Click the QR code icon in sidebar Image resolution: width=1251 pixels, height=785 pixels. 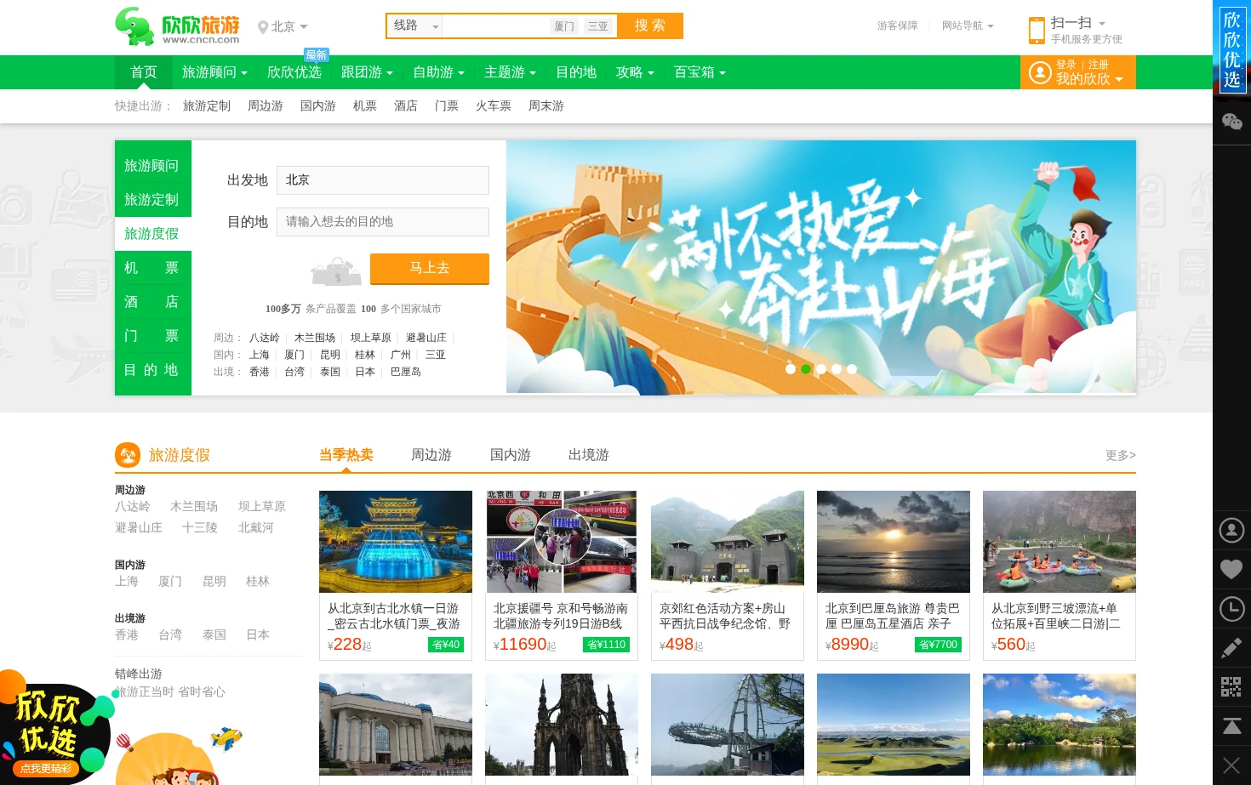point(1231,686)
